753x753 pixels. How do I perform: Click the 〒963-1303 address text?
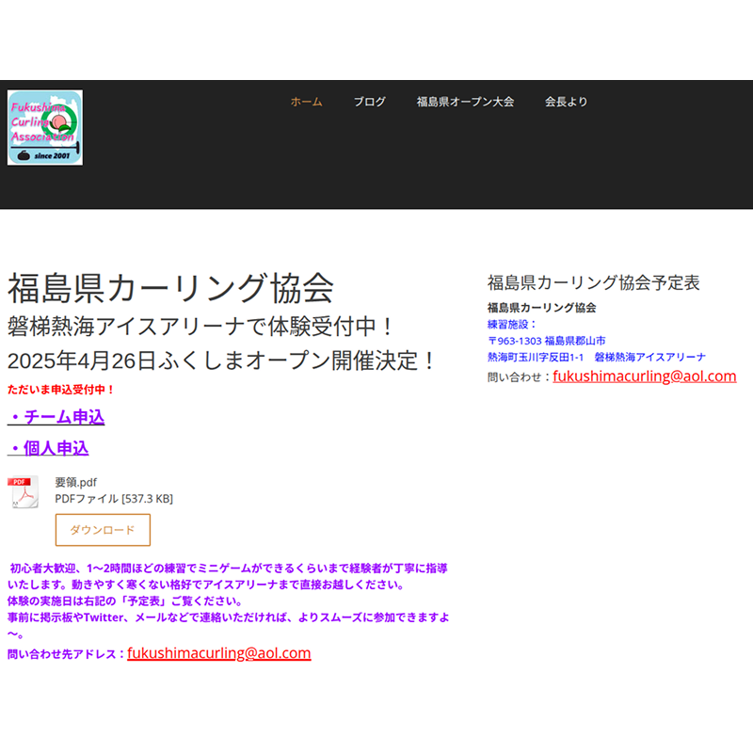click(x=546, y=340)
